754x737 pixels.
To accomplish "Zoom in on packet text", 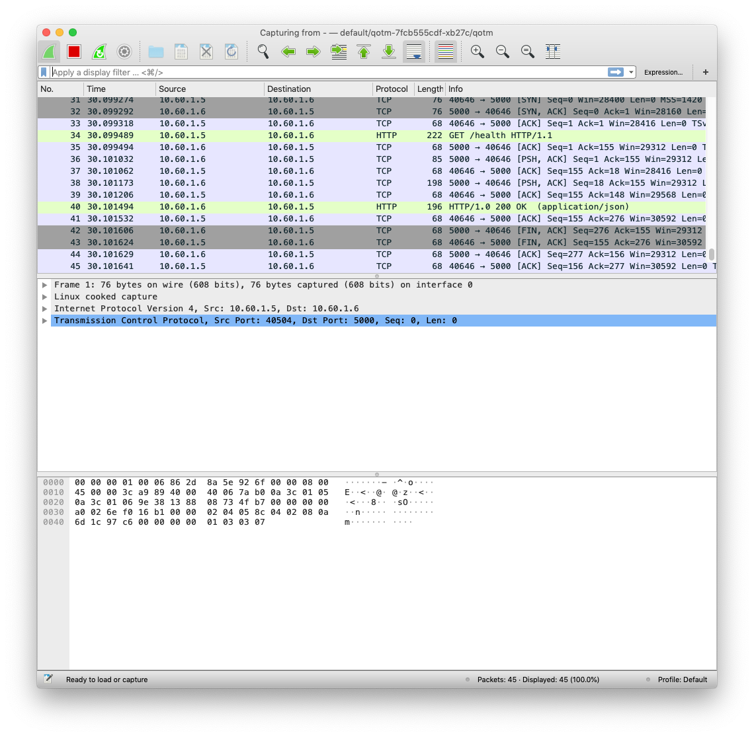I will tap(478, 52).
